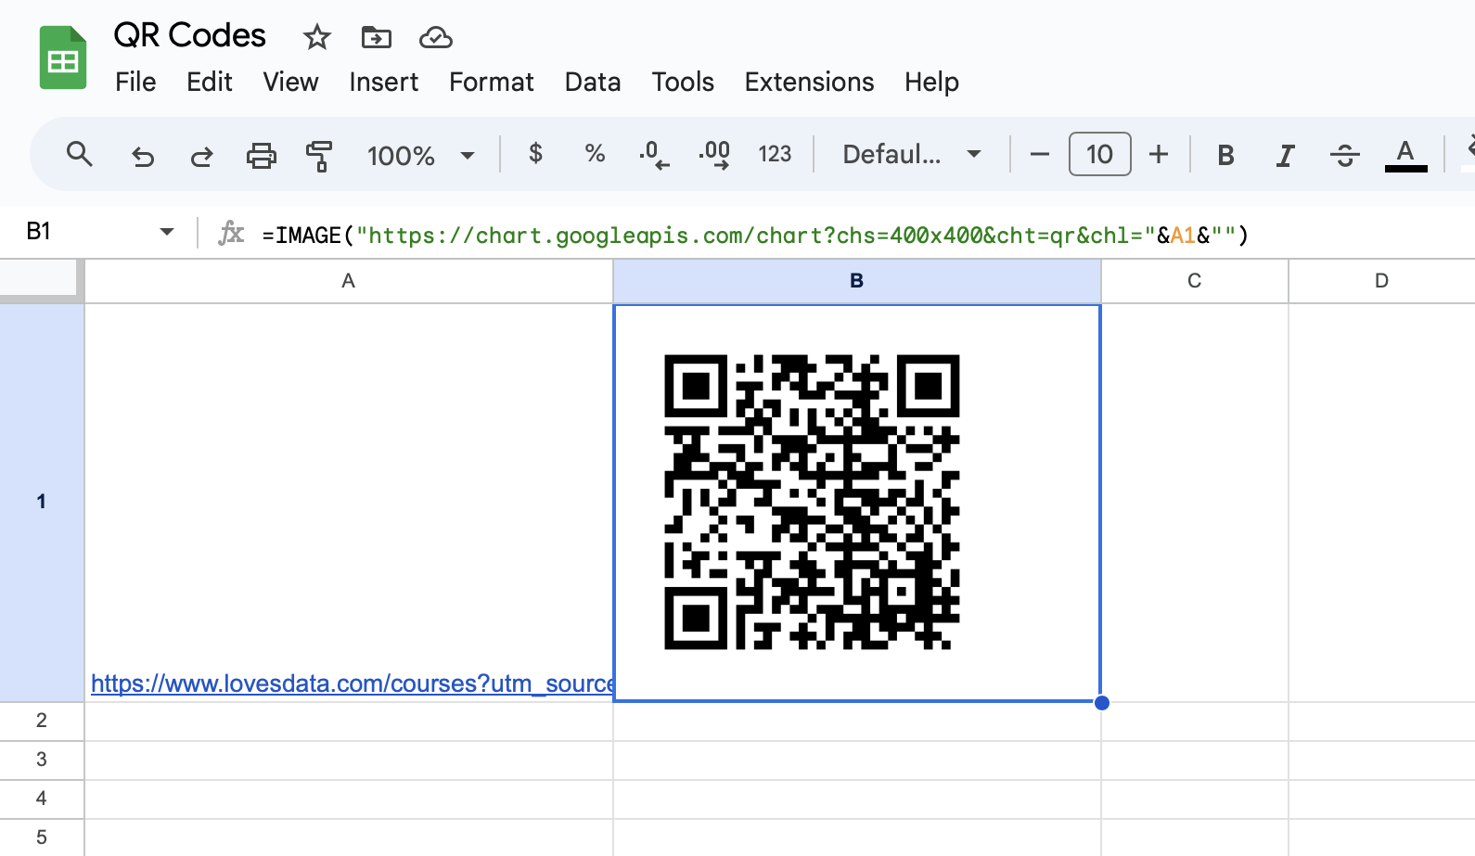Select row 4 header
Screen dimensions: 1475x856
point(42,799)
